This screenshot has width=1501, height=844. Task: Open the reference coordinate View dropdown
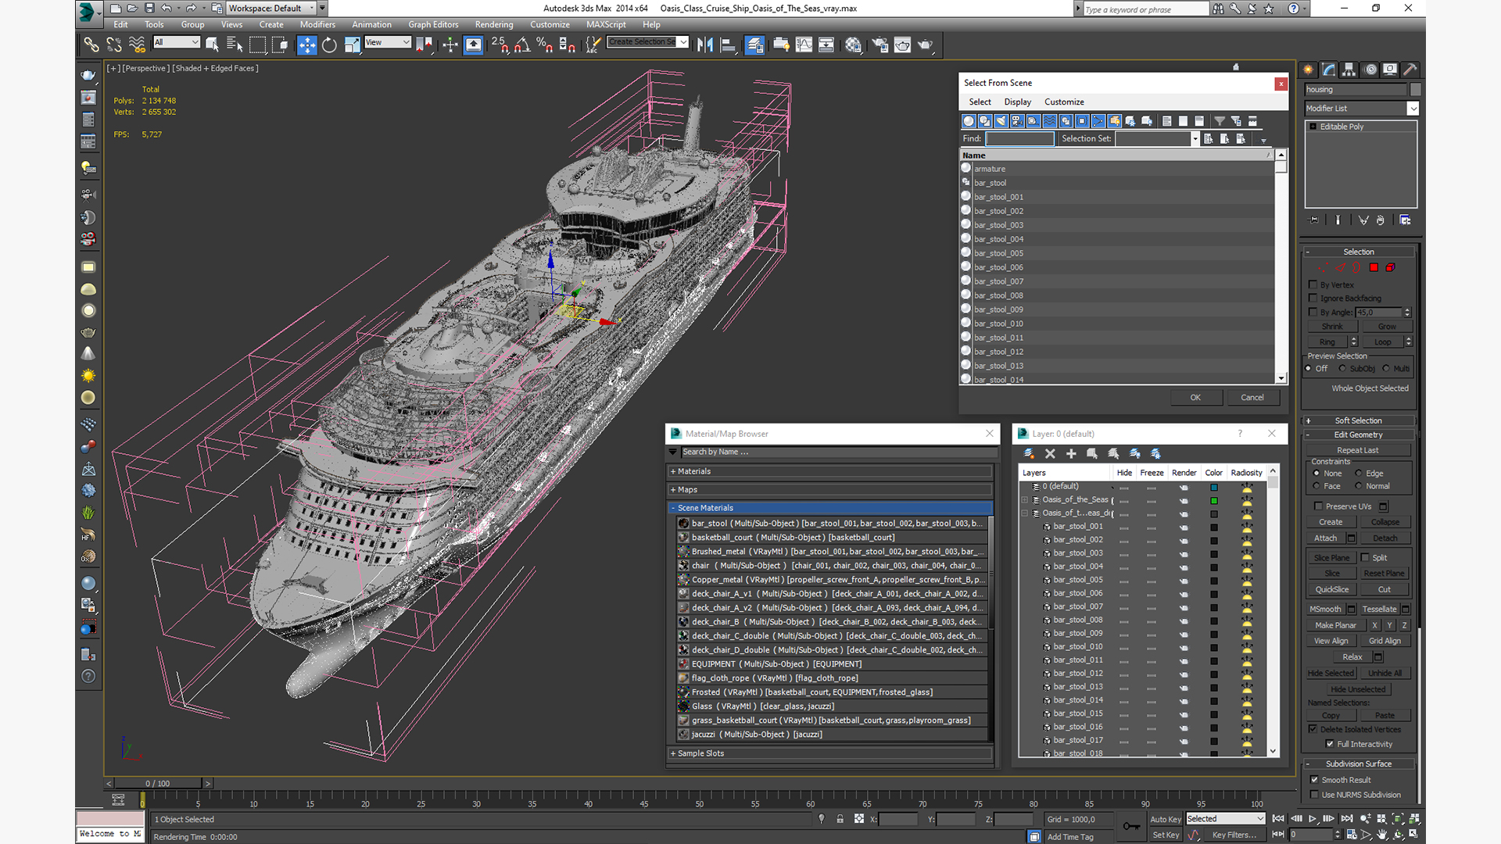coord(388,42)
